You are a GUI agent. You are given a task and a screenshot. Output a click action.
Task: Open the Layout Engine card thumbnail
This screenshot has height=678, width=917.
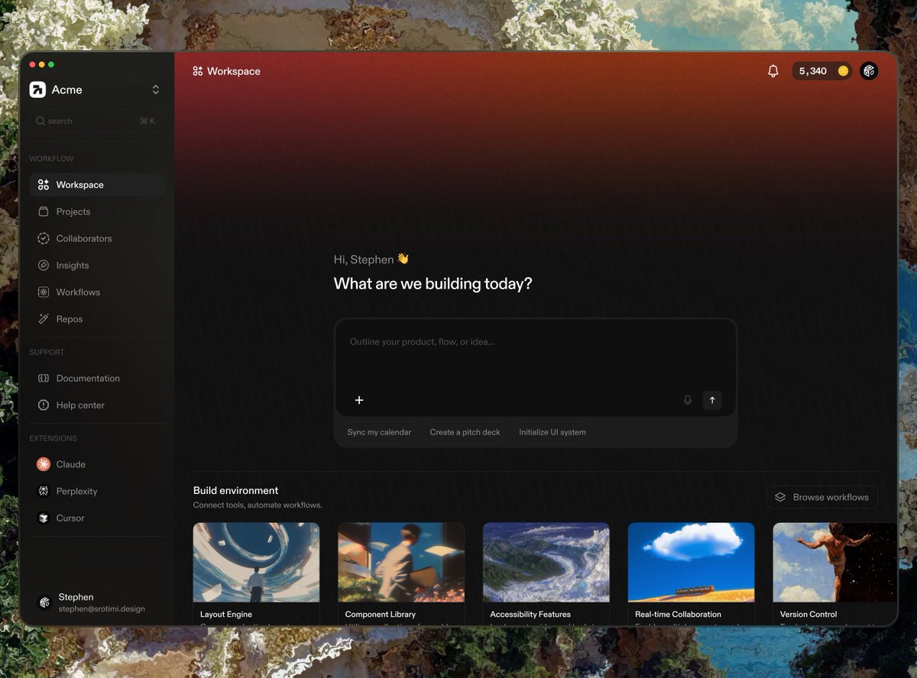(256, 563)
